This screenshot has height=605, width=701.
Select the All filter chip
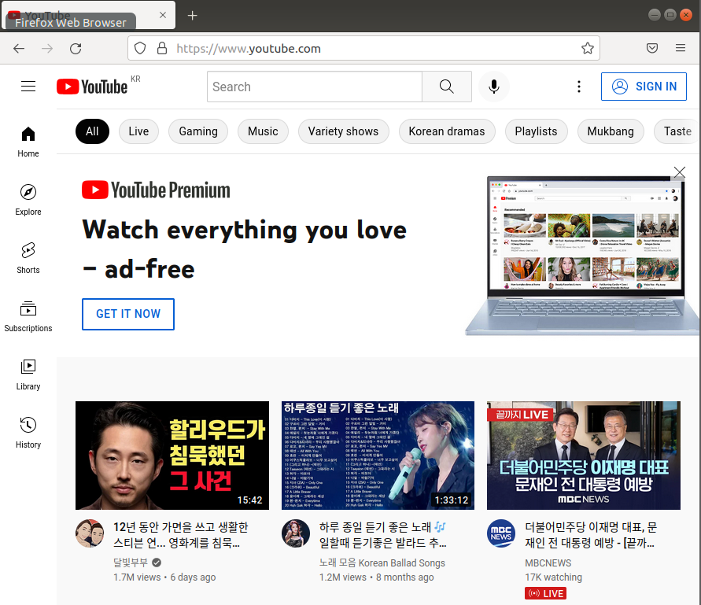point(92,131)
